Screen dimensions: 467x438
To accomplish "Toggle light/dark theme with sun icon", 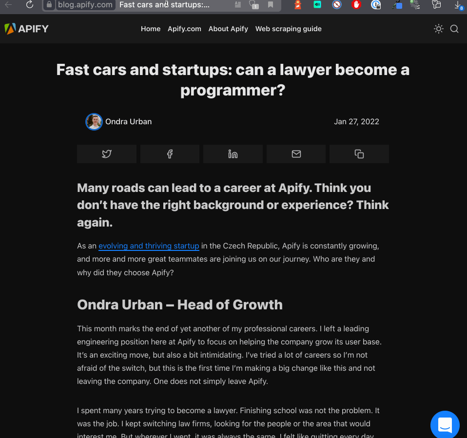I will coord(438,29).
